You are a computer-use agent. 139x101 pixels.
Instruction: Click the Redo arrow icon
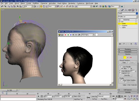[x=5, y=6]
